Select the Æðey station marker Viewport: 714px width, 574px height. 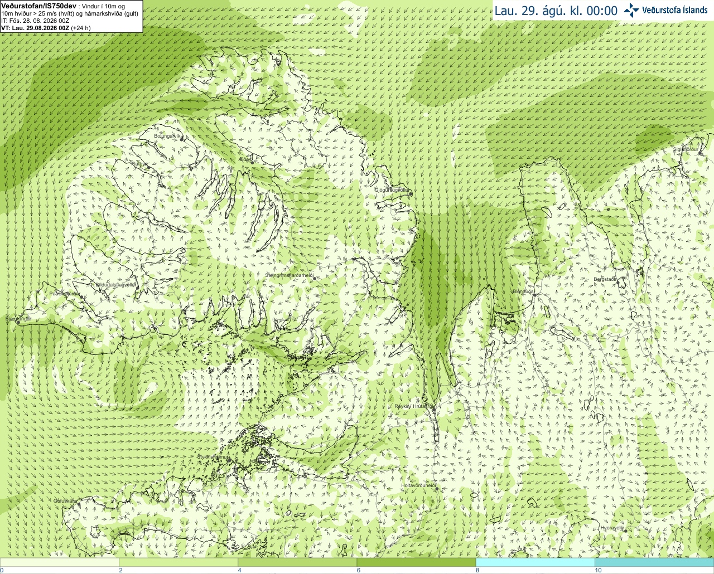click(252, 162)
